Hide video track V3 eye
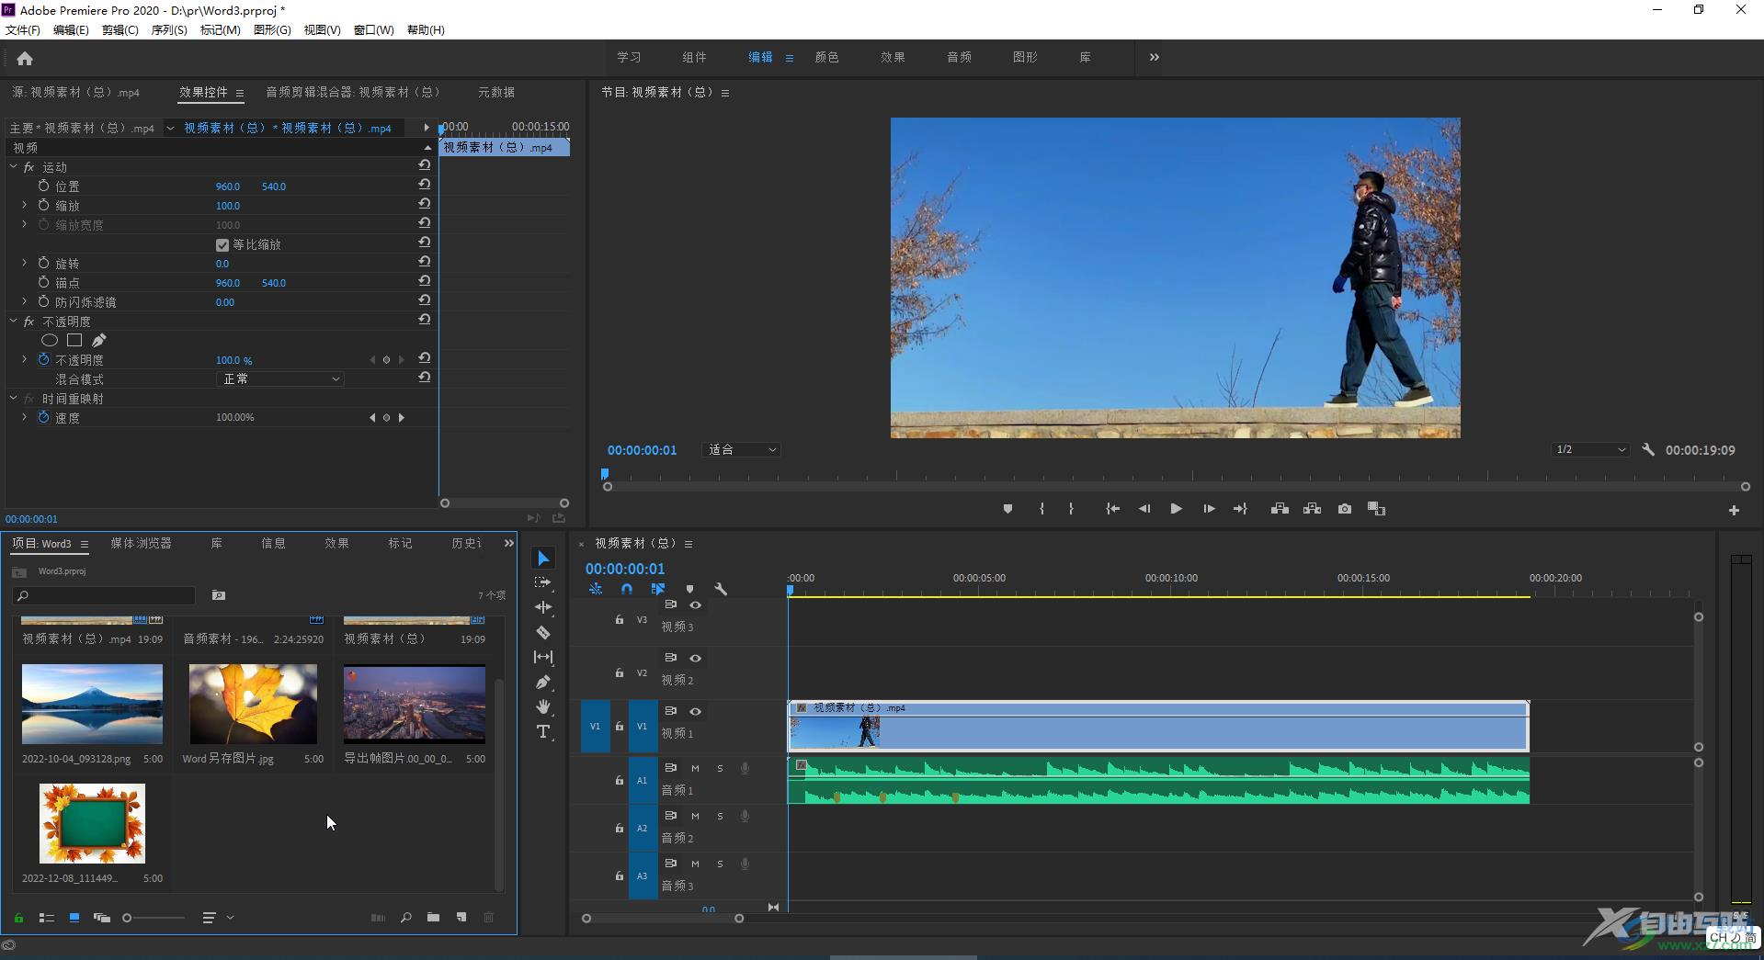The height and width of the screenshot is (960, 1764). click(x=696, y=605)
